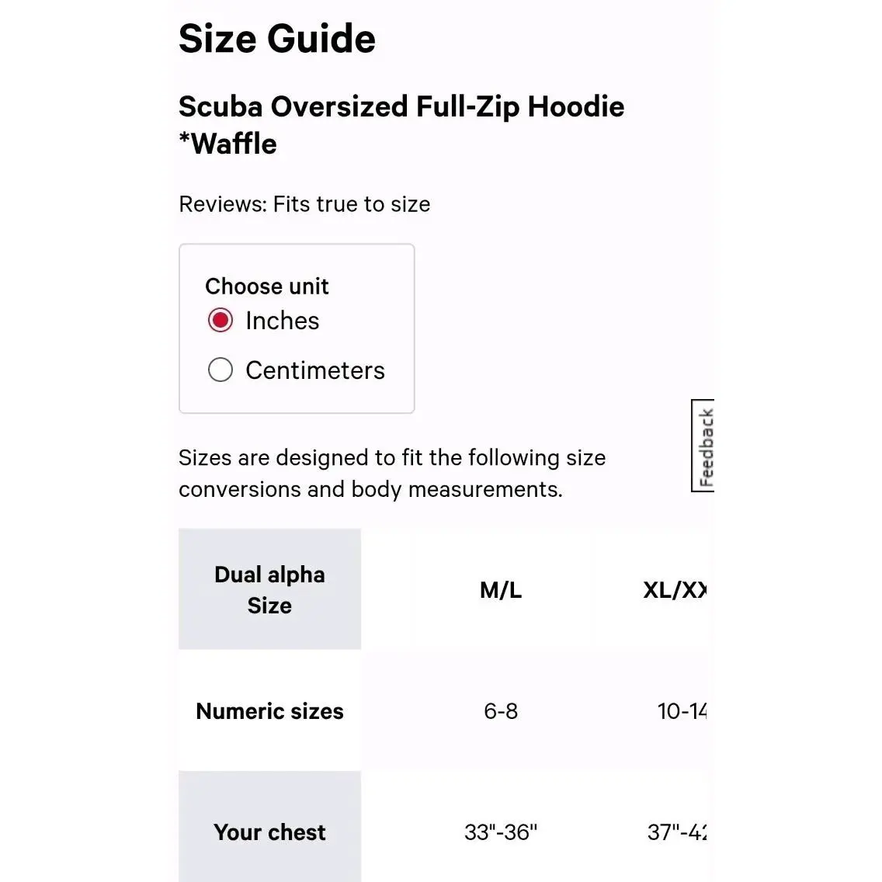The image size is (882, 882).
Task: Select the Centimeters radio button
Action: point(220,370)
